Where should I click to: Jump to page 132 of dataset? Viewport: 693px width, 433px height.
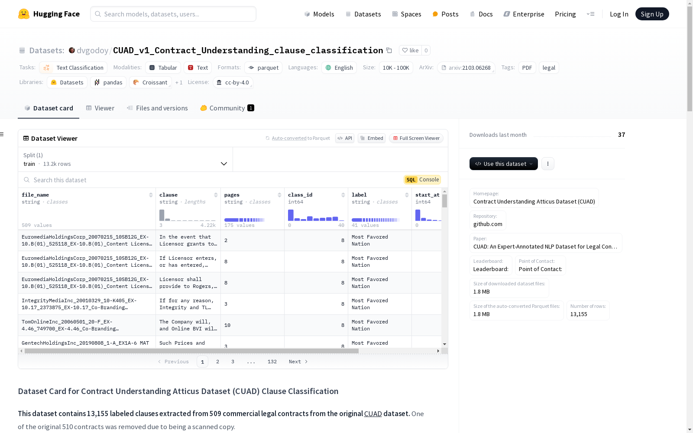pos(272,362)
